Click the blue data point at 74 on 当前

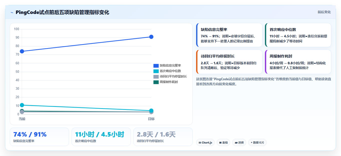(22, 51)
